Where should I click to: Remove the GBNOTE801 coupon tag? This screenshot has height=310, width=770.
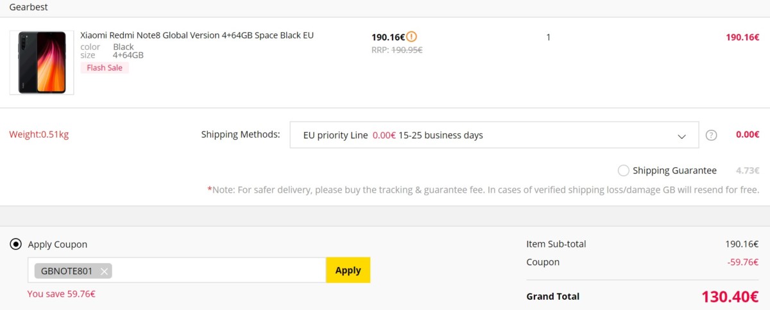click(104, 271)
